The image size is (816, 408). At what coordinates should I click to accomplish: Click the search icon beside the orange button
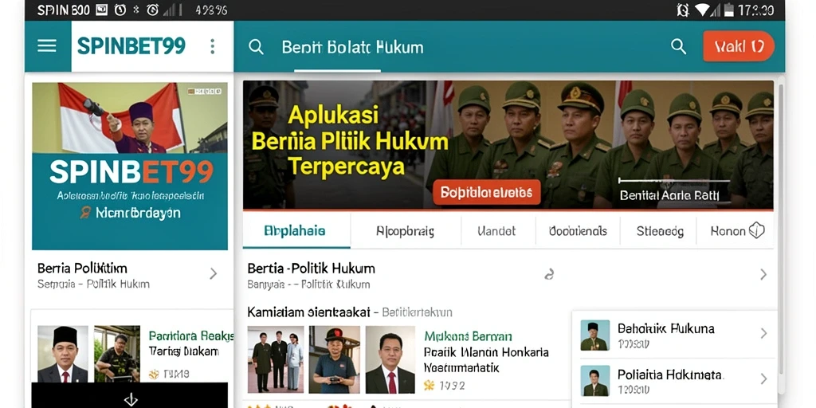[679, 46]
